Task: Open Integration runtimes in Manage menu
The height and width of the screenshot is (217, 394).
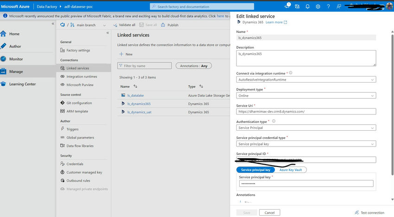Action: [x=82, y=77]
